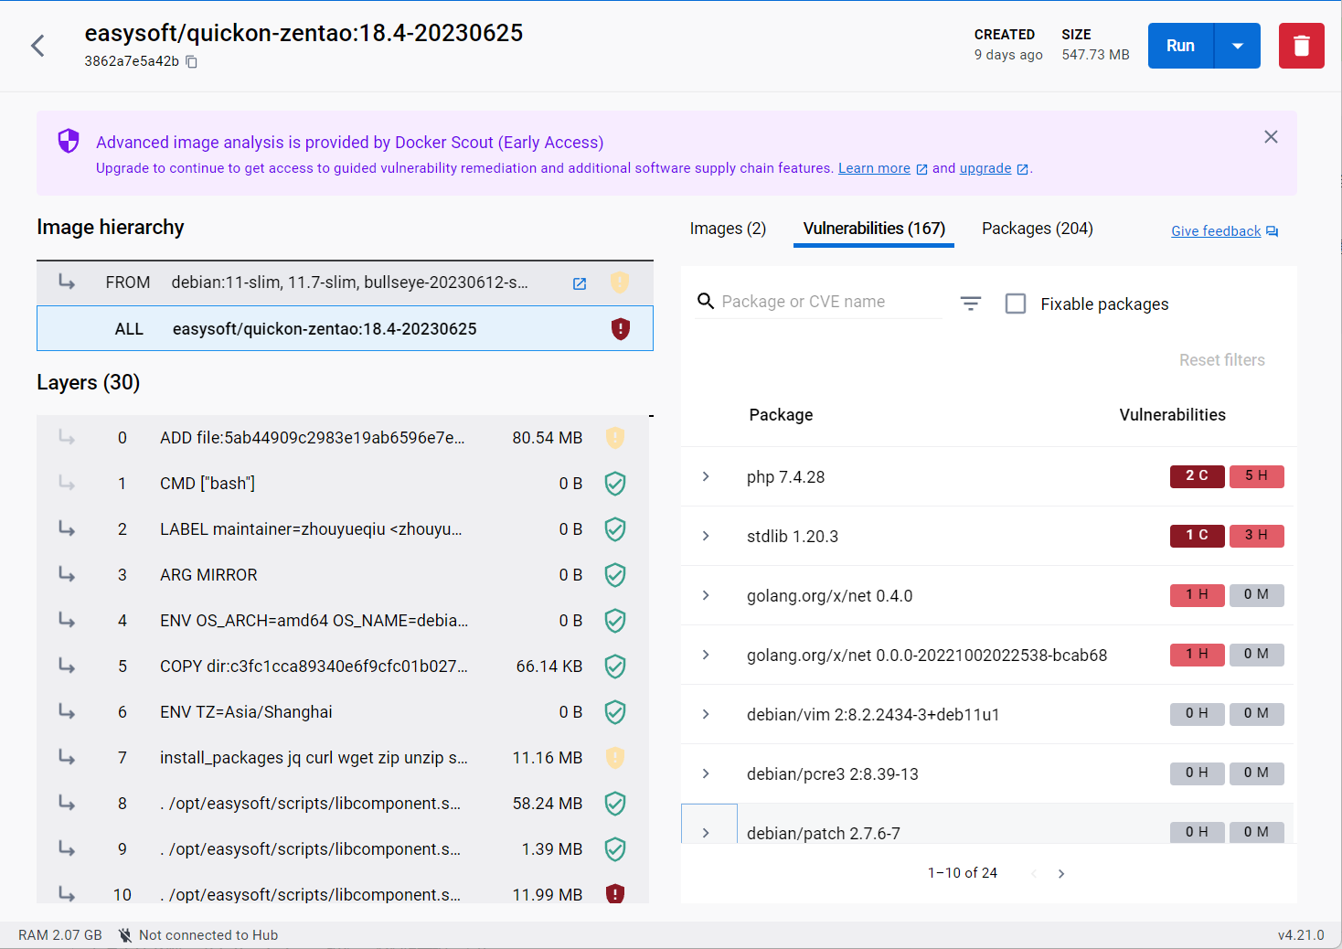Expand the php 7.4.28 package row
Image resolution: width=1342 pixels, height=949 pixels.
point(706,476)
